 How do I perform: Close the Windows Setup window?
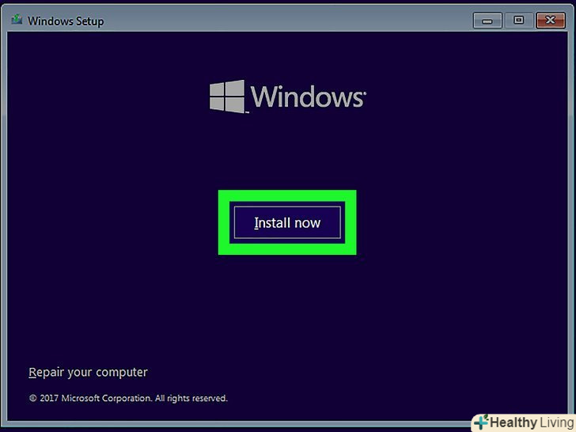551,21
